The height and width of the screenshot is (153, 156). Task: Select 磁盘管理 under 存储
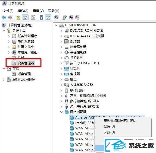(x=24, y=74)
